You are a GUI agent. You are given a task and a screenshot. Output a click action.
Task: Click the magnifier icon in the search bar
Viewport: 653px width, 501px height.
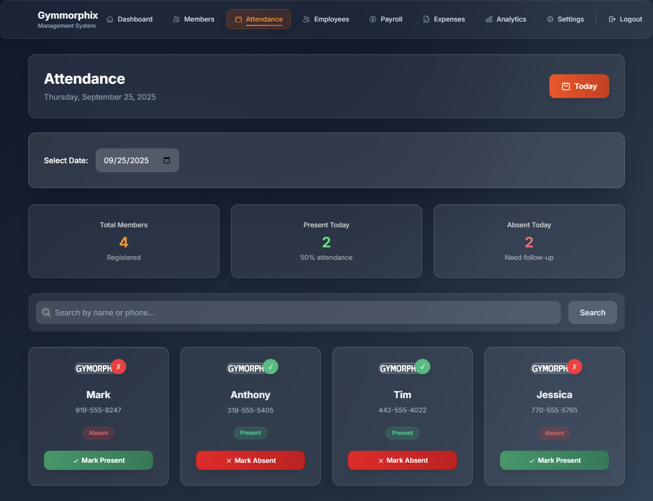pyautogui.click(x=46, y=312)
